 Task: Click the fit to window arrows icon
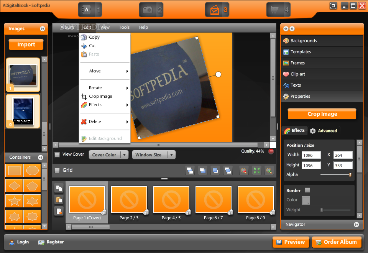pyautogui.click(x=256, y=171)
